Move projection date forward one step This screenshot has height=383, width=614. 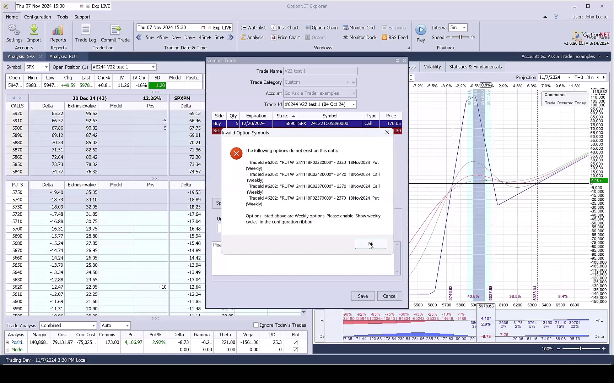(x=604, y=77)
